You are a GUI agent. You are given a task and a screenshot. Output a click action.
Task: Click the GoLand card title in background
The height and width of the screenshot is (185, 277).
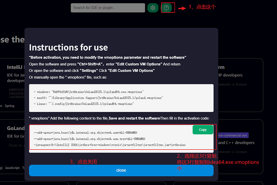[x=16, y=128]
